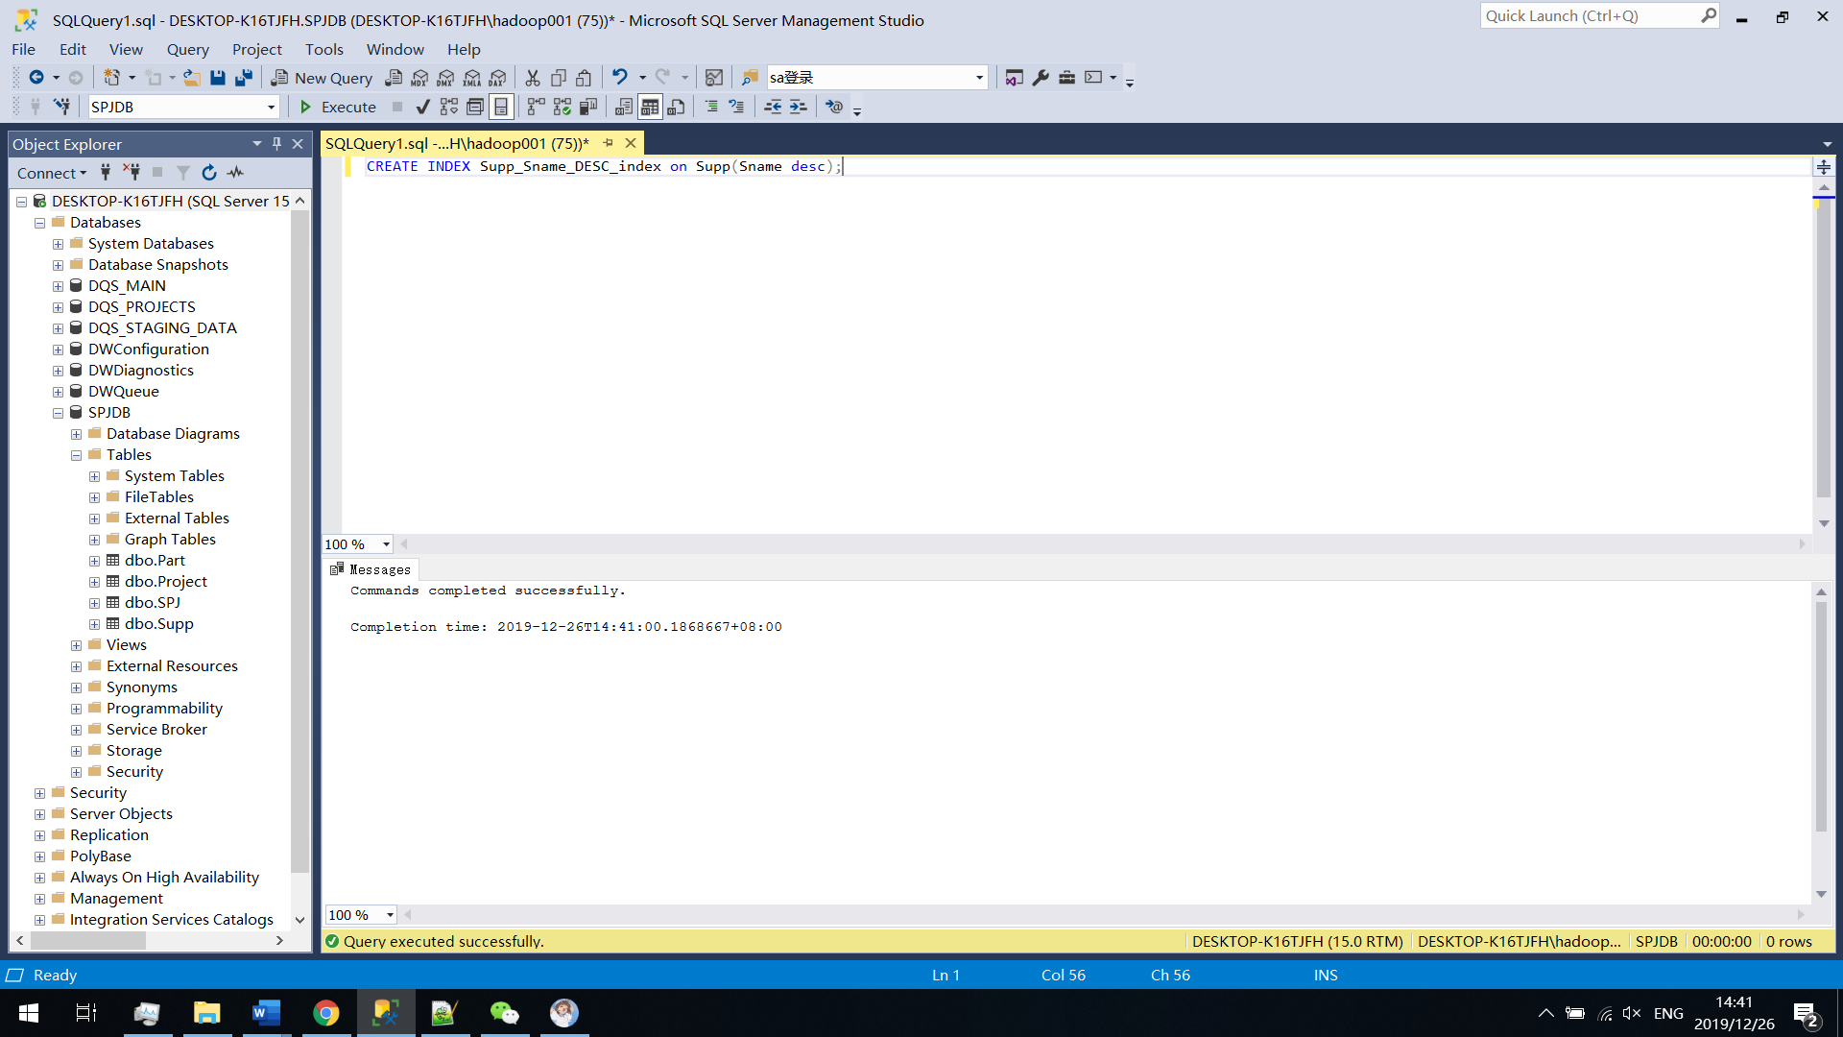The width and height of the screenshot is (1843, 1037).
Task: Click the Undo arrow icon
Action: (x=619, y=78)
